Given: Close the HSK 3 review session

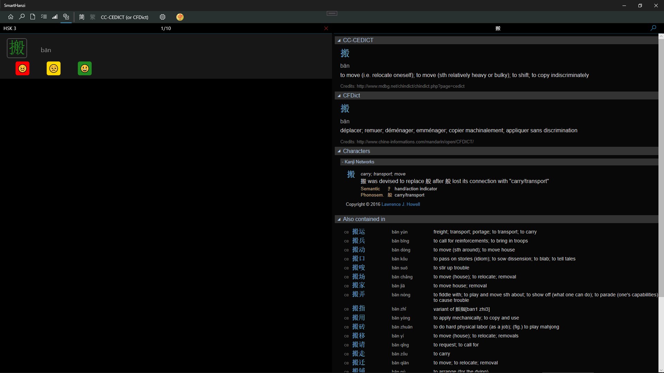Looking at the screenshot, I should [326, 28].
